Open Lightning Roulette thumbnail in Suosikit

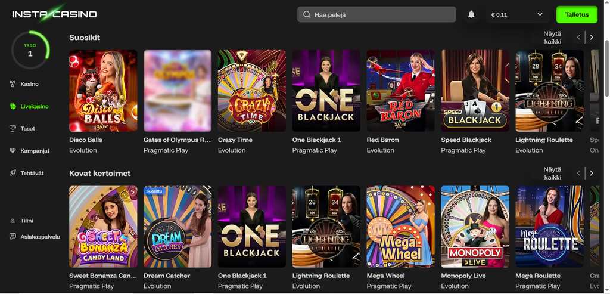(x=549, y=91)
